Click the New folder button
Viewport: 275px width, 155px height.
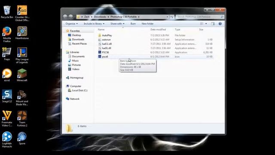coord(147,24)
